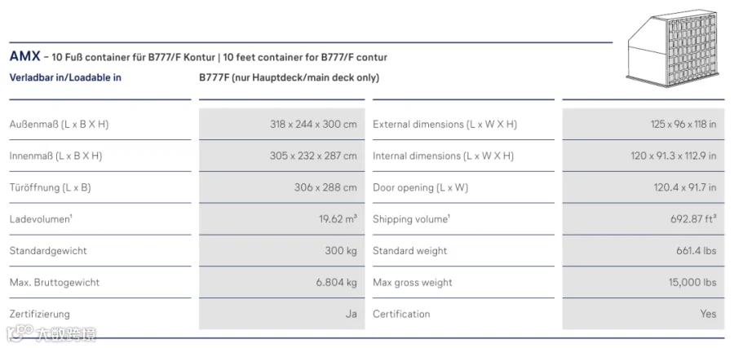Image resolution: width=734 pixels, height=348 pixels.
Task: Select the 19.62 m³ volume cell
Action: tap(282, 219)
